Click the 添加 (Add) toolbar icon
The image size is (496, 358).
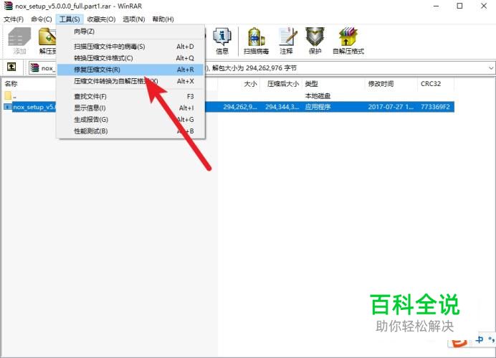(19, 40)
